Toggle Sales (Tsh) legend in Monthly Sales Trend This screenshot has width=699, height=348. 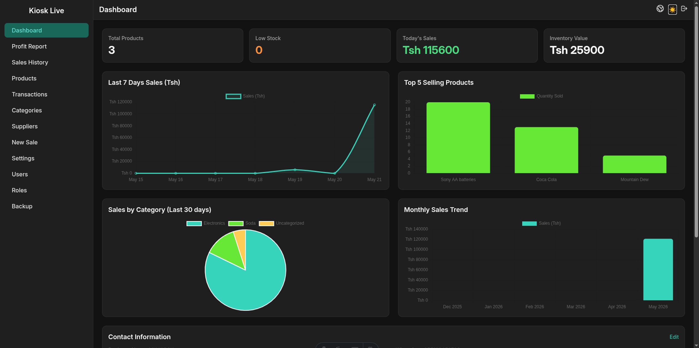(x=541, y=223)
